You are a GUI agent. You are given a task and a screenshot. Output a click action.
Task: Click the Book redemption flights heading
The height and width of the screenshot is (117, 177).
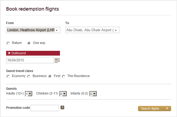coord(32,9)
